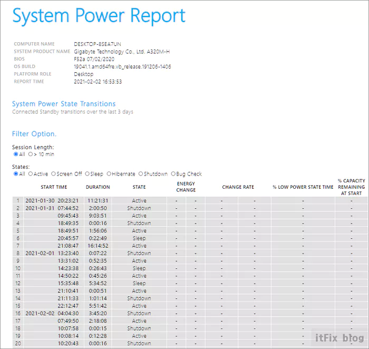
Task: Click duration 5:34:52 in row 12
Action: point(98,284)
